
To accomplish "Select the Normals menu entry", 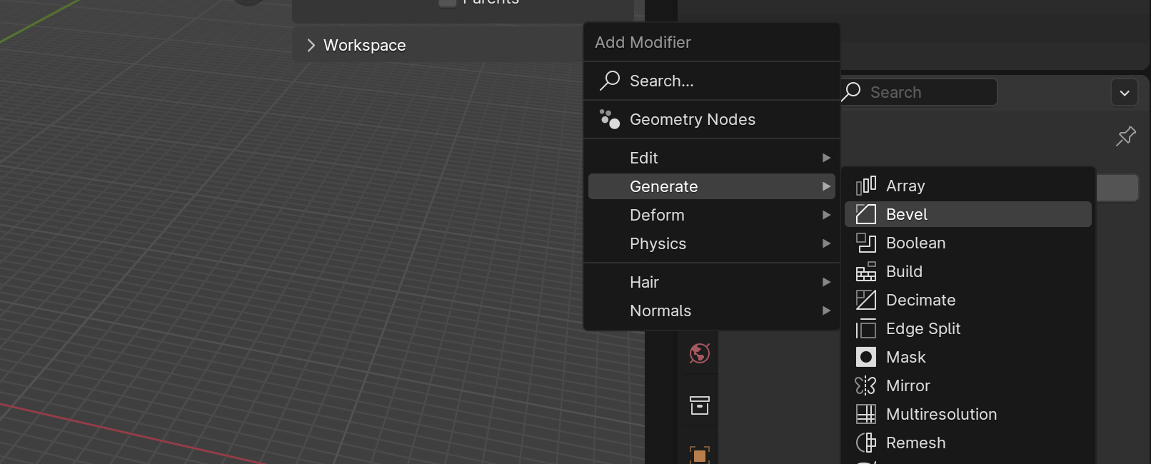I will pyautogui.click(x=712, y=311).
